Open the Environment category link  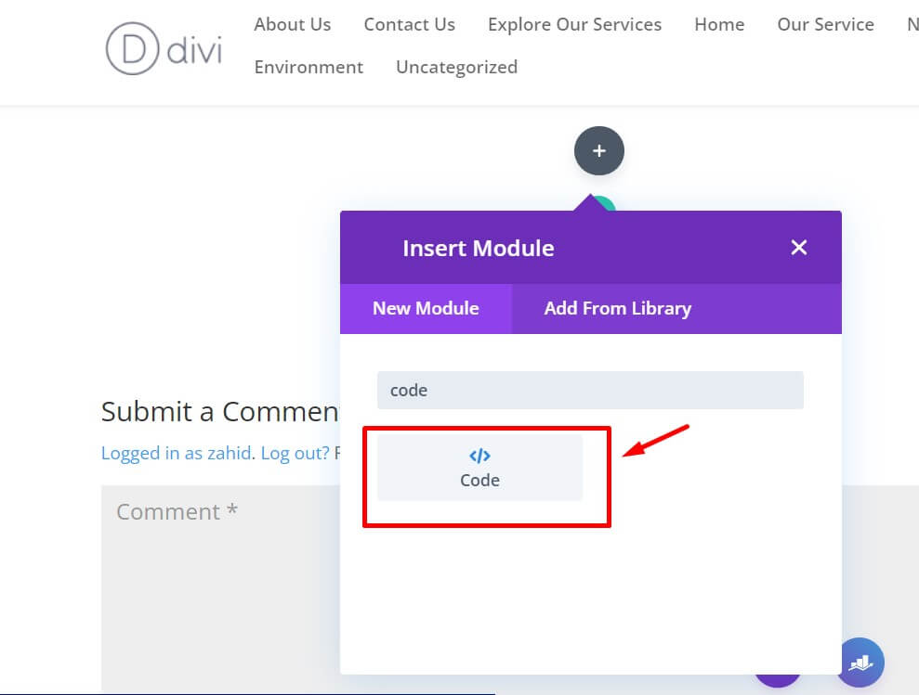pyautogui.click(x=309, y=68)
